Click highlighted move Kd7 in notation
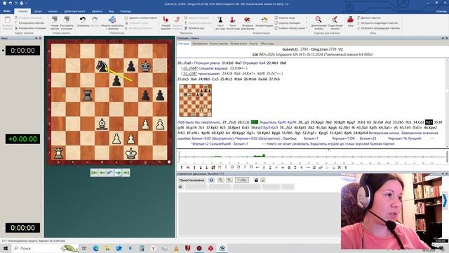The width and height of the screenshot is (449, 253). 429,122
